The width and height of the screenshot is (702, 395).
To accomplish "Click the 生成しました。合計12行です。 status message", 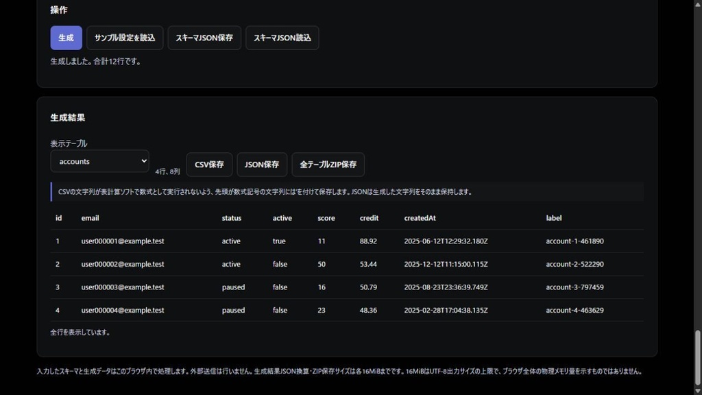I will pyautogui.click(x=97, y=61).
